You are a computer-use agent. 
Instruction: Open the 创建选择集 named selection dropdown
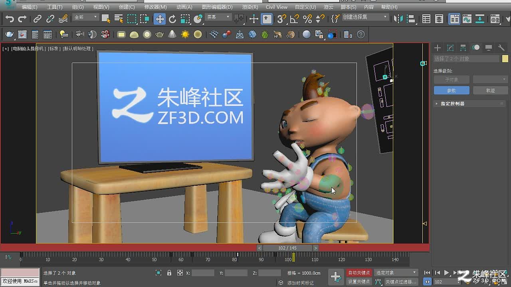click(365, 17)
